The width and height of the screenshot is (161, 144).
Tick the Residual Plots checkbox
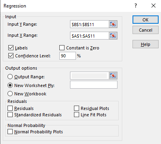[76, 108]
